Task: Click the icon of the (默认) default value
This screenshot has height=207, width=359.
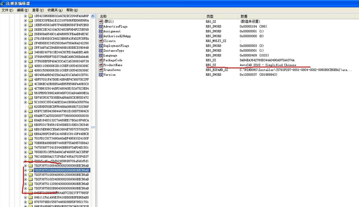Action: [x=101, y=21]
